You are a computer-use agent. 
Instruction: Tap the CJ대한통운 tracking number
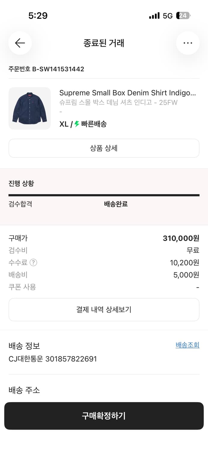[x=52, y=359]
